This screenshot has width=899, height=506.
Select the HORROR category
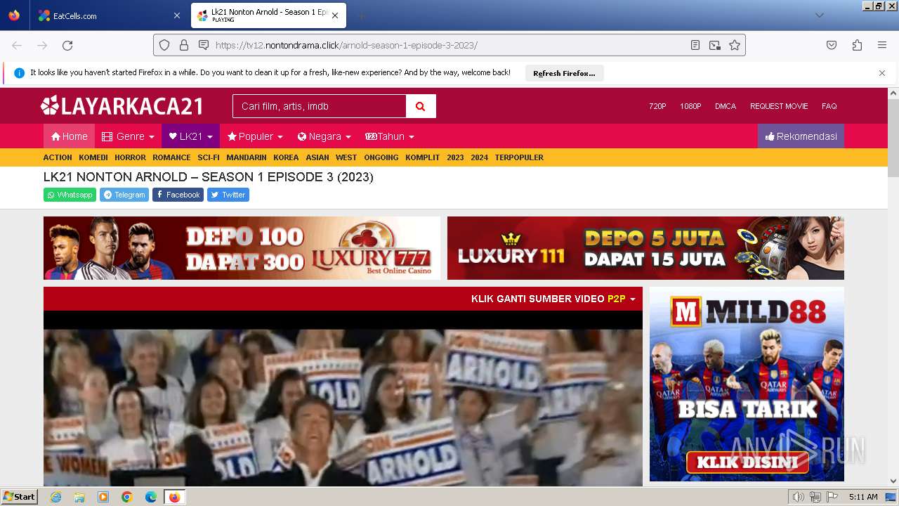[x=131, y=157]
